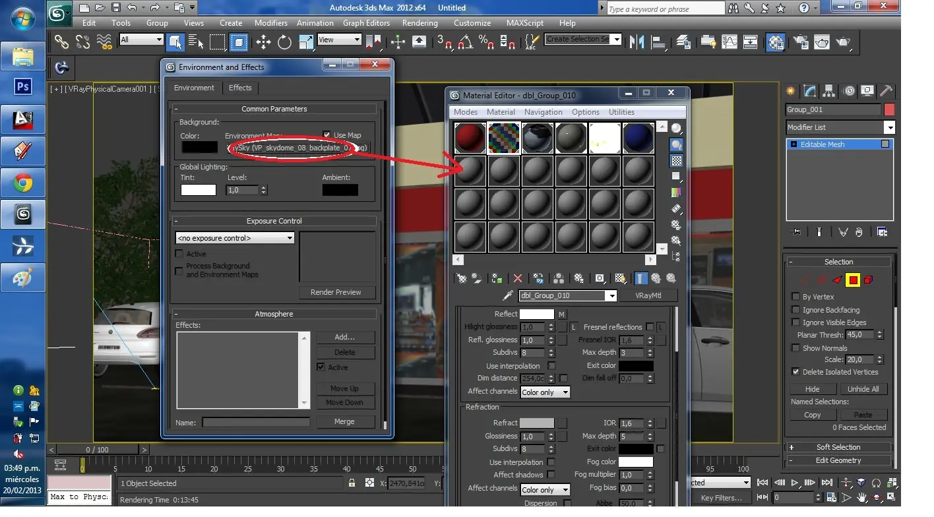Open the Modifiers menu
The width and height of the screenshot is (934, 517).
tap(271, 22)
